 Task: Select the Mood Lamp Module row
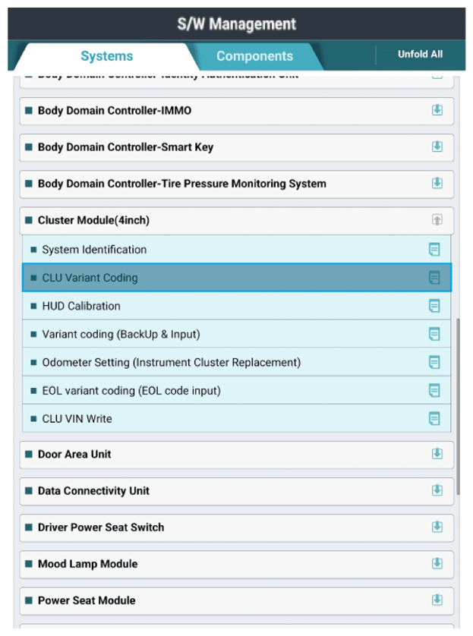(237, 564)
